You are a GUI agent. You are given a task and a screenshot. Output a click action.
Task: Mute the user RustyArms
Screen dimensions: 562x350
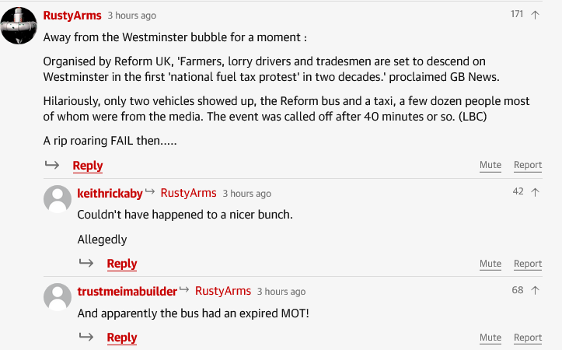tap(490, 165)
